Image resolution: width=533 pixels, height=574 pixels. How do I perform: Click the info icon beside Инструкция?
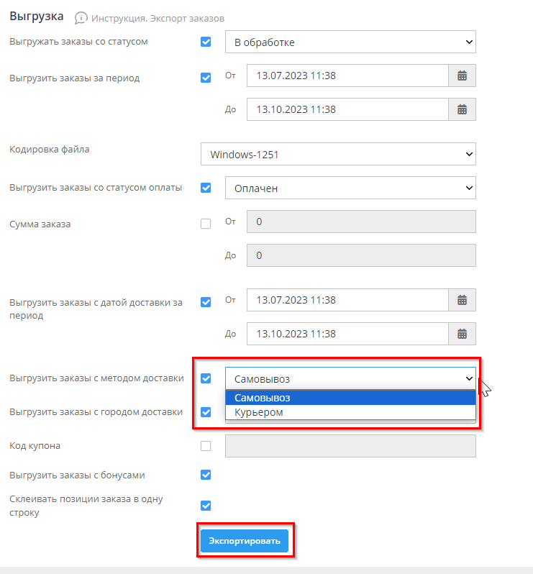[81, 17]
